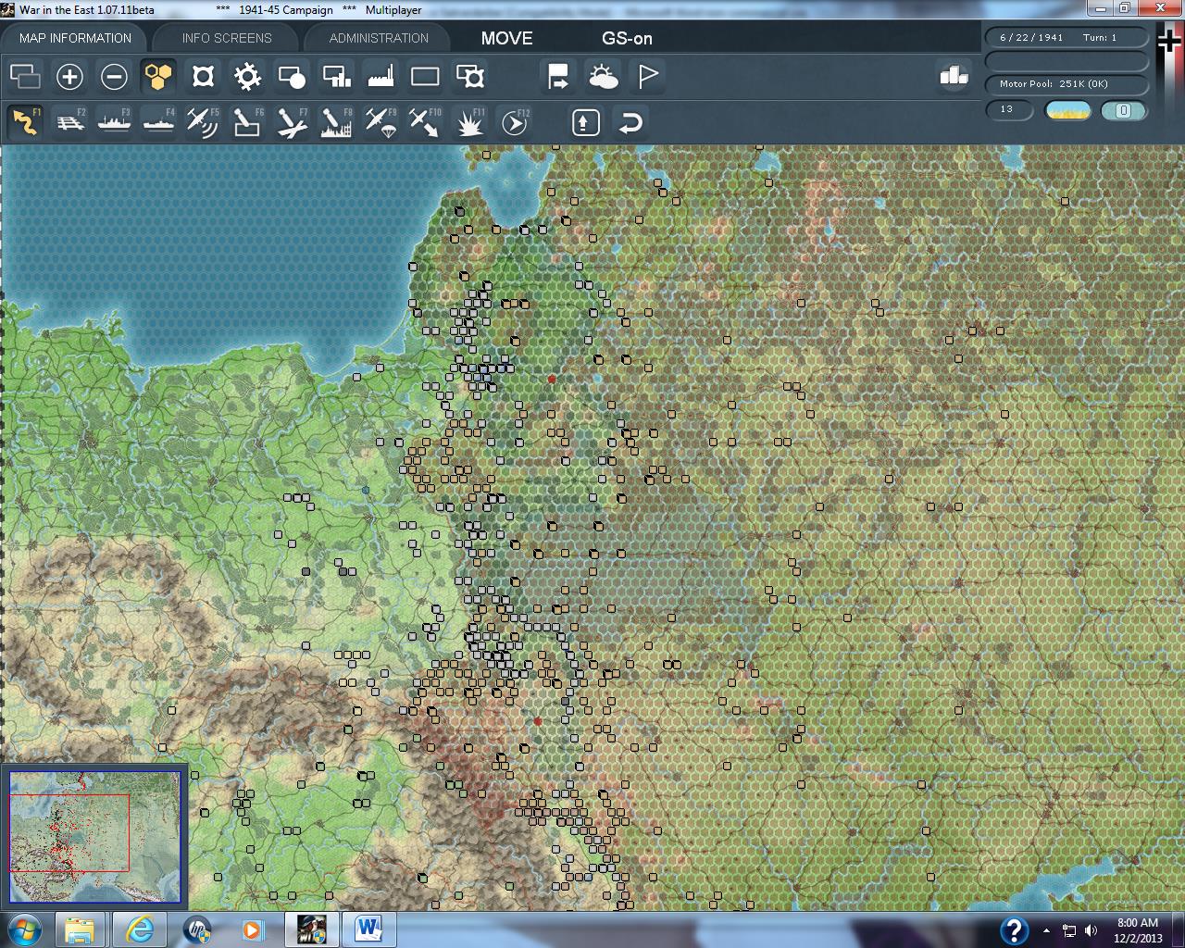This screenshot has width=1185, height=948.
Task: Toggle the factory locations display
Action: pyautogui.click(x=380, y=76)
